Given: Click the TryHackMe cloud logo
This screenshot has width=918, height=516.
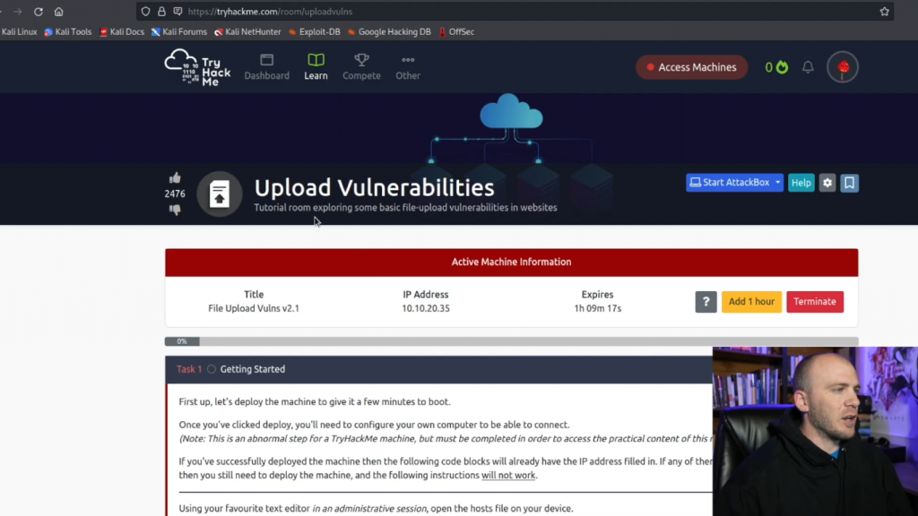Looking at the screenshot, I should click(197, 67).
